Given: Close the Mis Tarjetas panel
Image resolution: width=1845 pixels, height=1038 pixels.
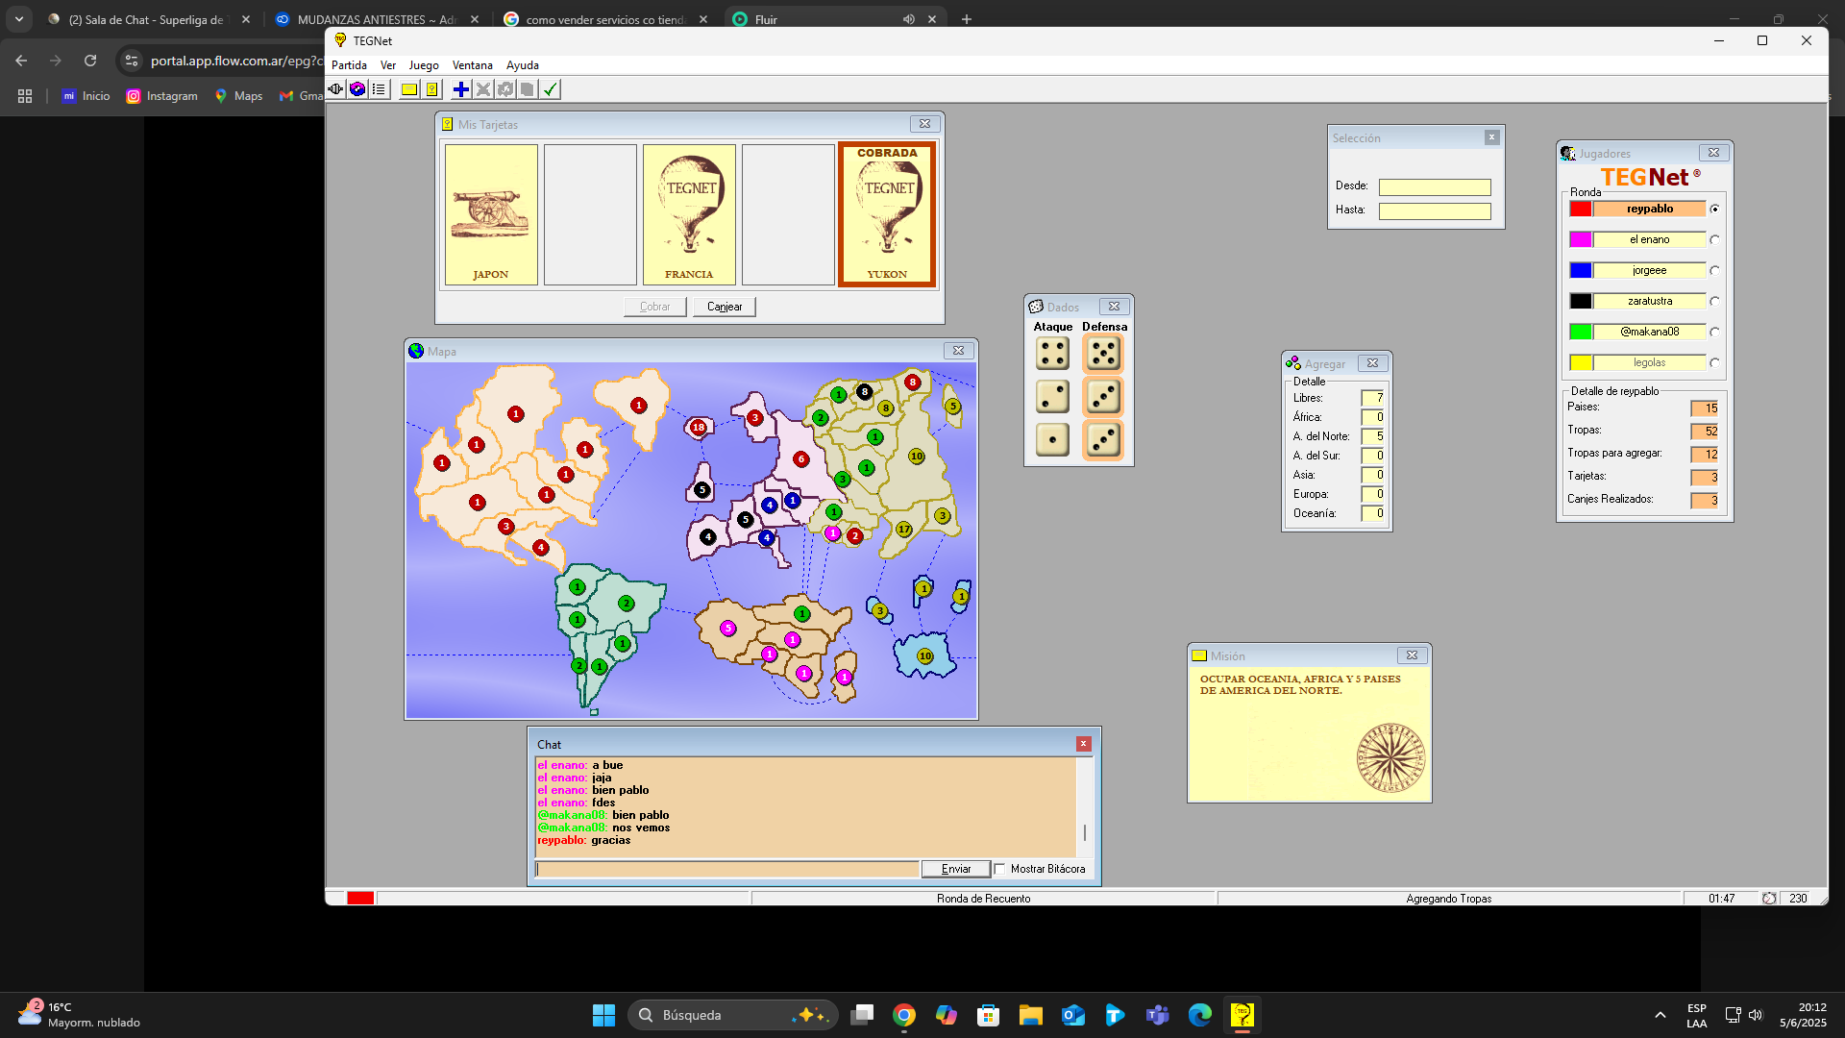Looking at the screenshot, I should 924,124.
